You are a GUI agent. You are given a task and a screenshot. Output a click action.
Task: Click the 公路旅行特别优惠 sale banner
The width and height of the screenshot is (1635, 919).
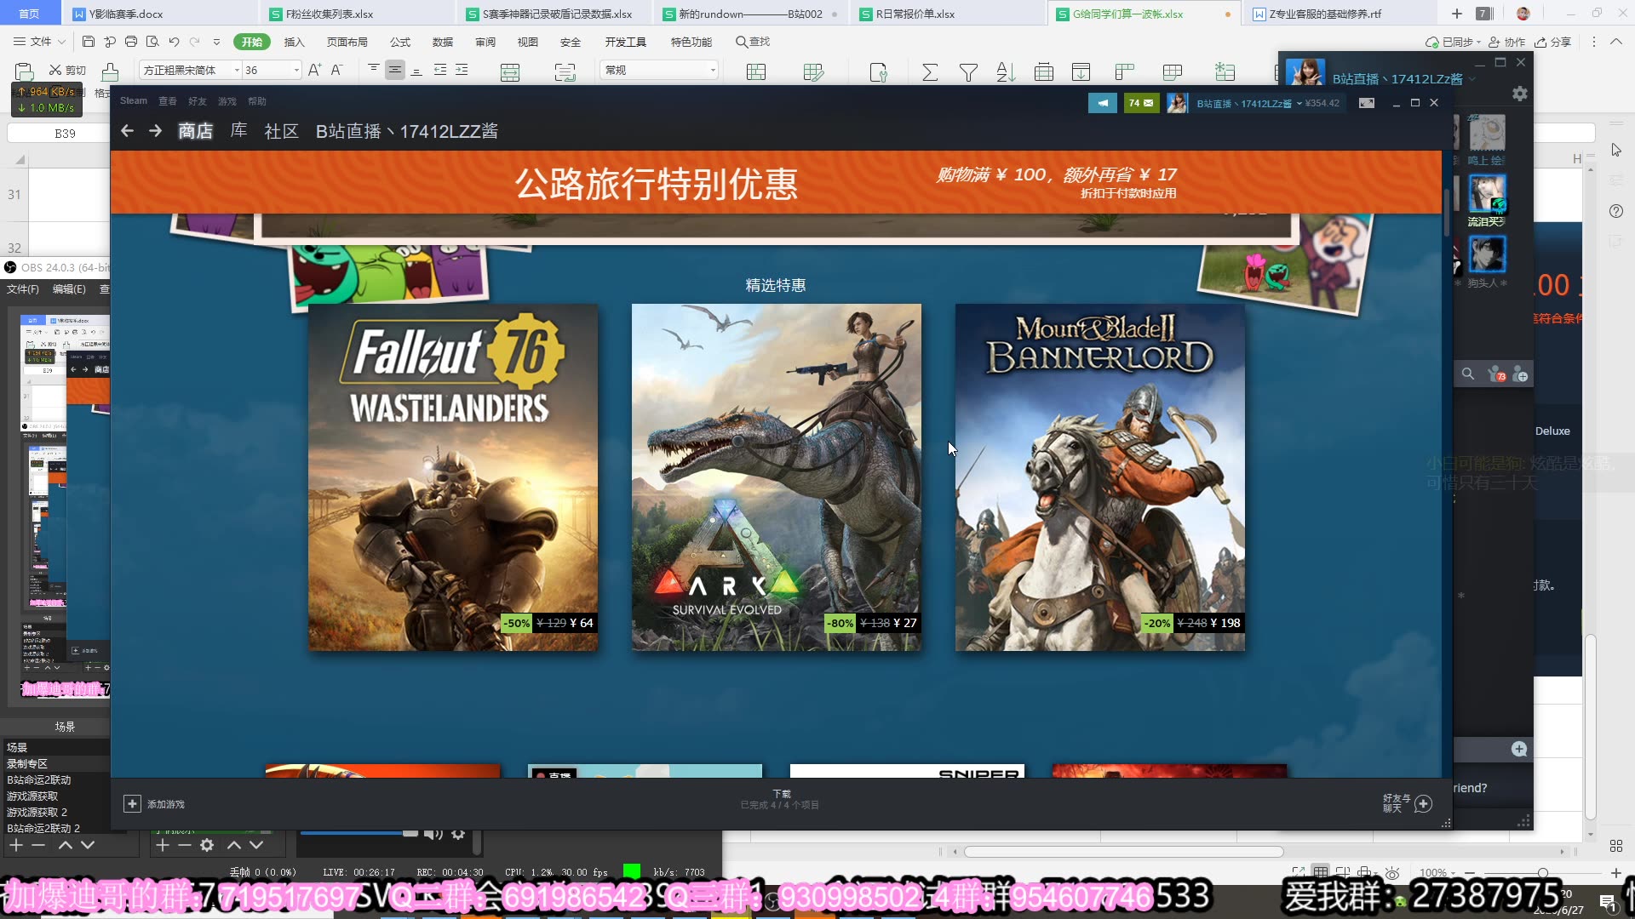[776, 182]
